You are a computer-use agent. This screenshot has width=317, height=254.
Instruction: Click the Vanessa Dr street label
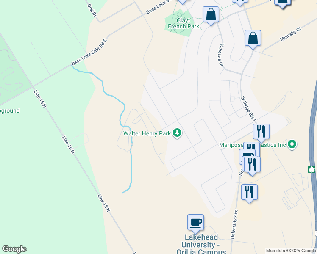(x=221, y=55)
